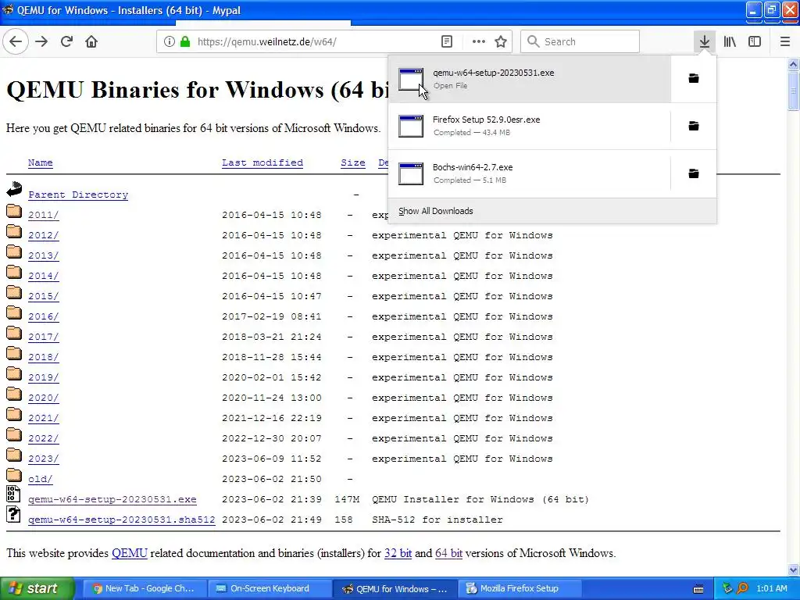Sort the listing by Last modified

click(262, 162)
